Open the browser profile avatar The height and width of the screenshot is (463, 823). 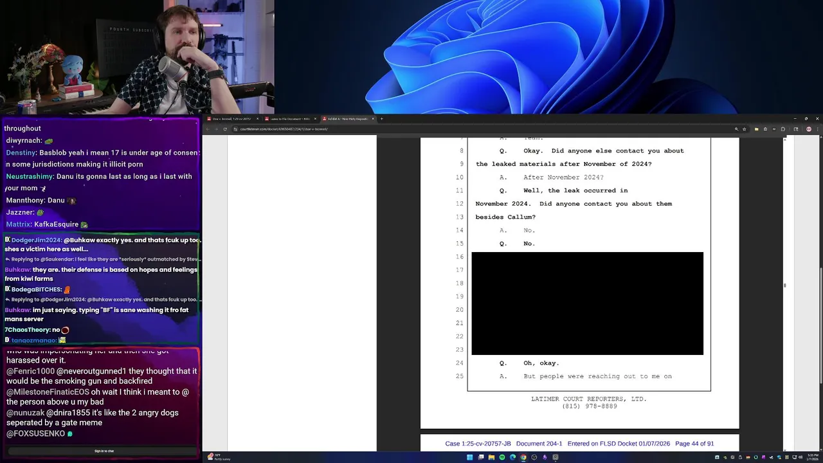click(x=809, y=129)
